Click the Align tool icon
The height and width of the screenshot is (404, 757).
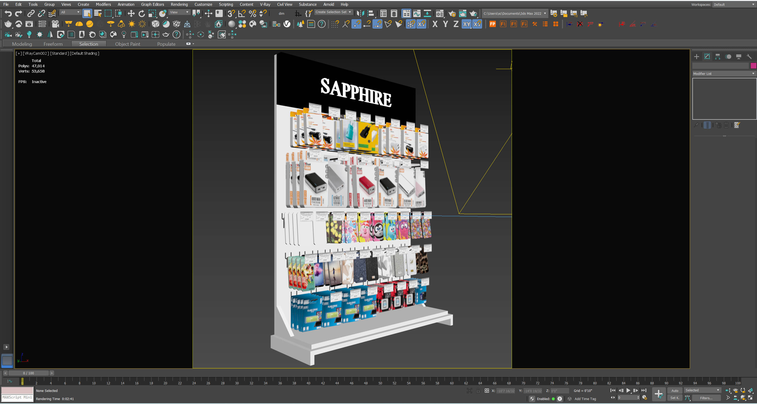point(371,13)
